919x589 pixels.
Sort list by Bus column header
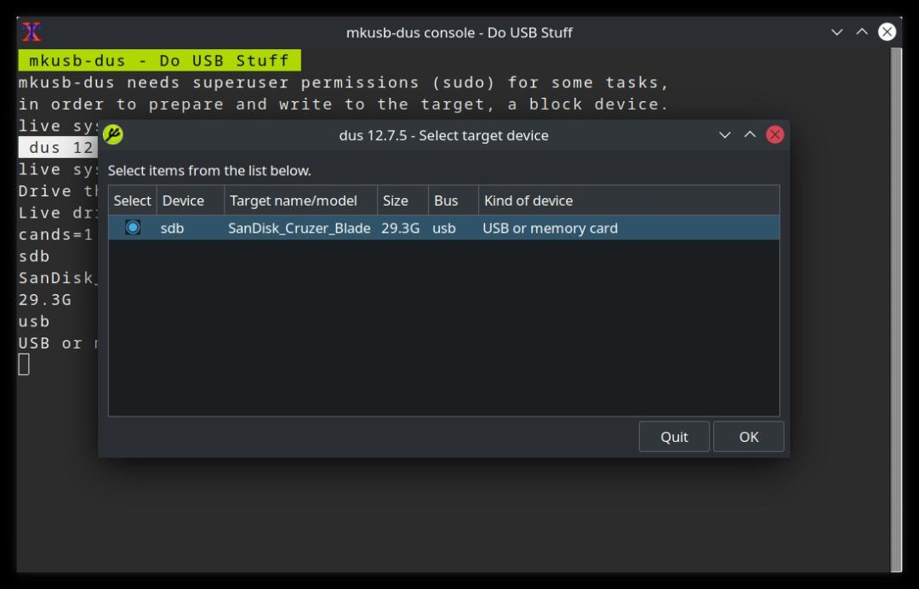(x=453, y=201)
